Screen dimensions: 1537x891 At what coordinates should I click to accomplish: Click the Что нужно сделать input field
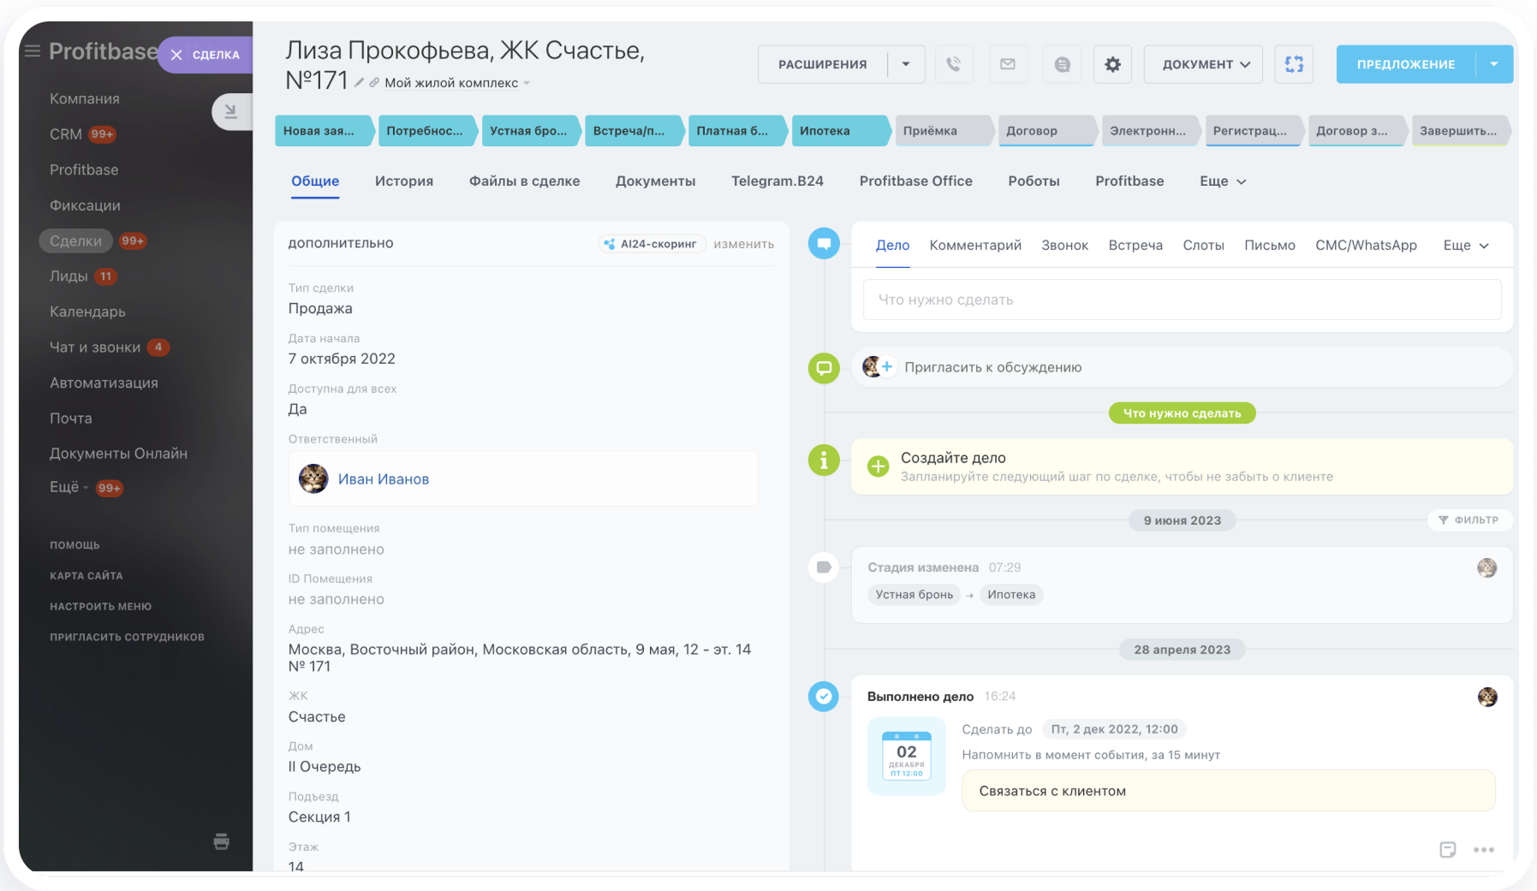1182,300
